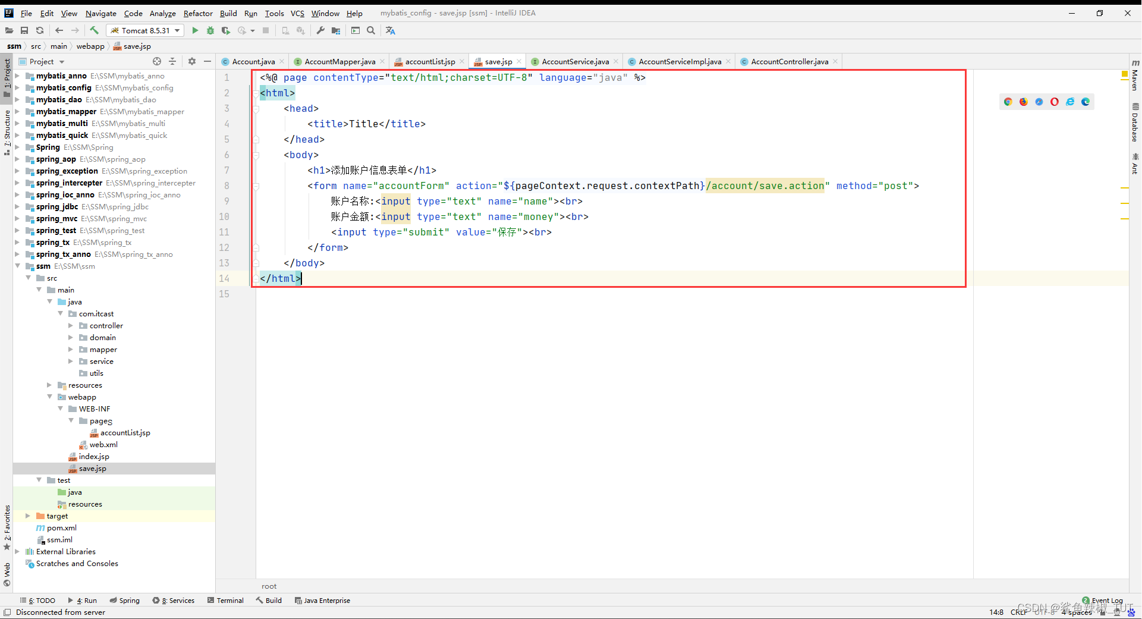
Task: Switch to the accountList.jsp tab
Action: pyautogui.click(x=430, y=61)
